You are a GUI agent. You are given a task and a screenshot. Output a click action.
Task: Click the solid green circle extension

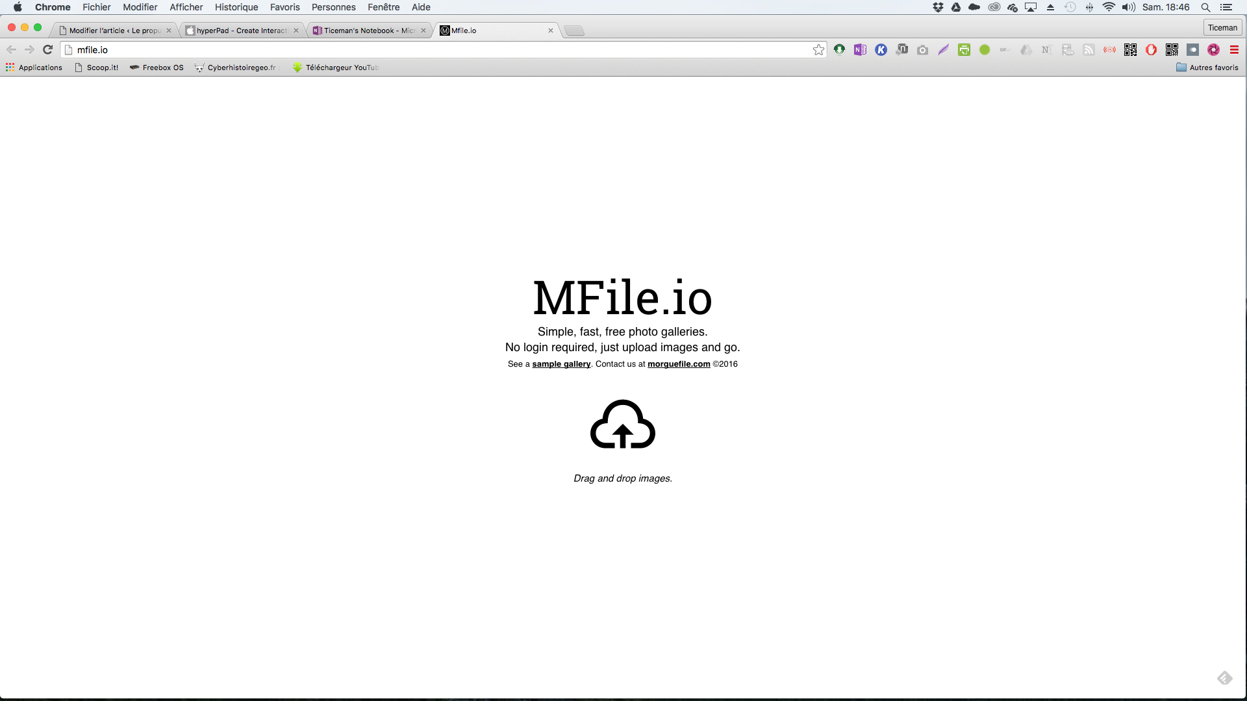pos(985,49)
